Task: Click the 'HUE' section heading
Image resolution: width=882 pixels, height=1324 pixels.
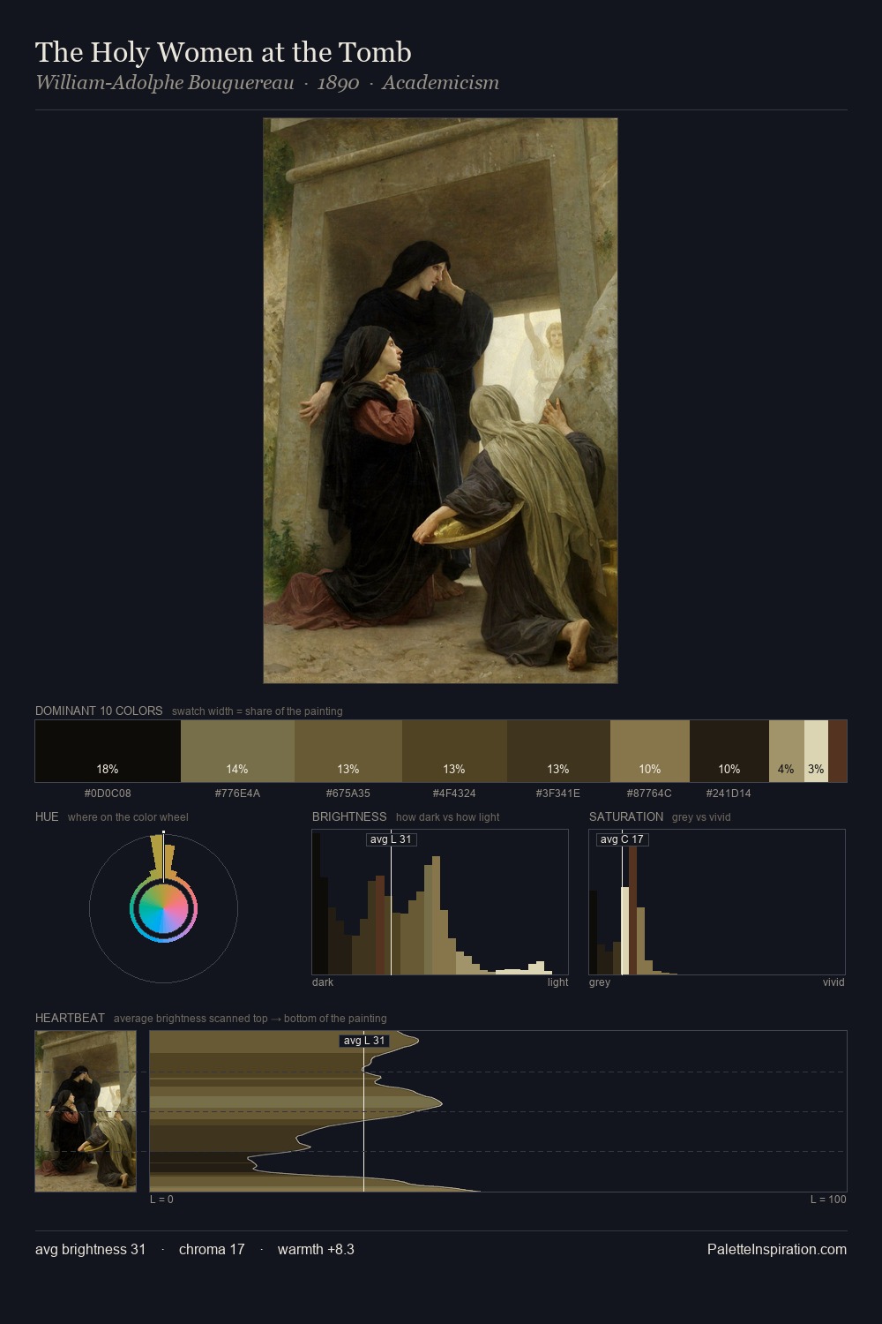Action: 47,816
